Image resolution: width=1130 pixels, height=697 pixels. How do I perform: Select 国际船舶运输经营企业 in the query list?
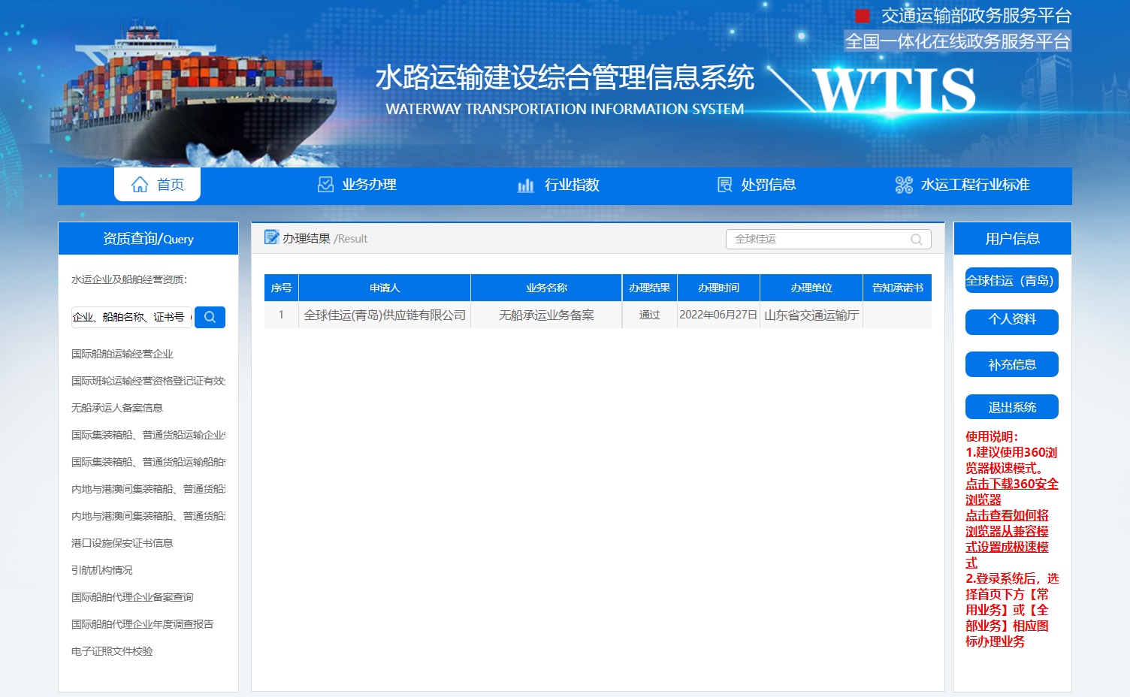tap(122, 354)
